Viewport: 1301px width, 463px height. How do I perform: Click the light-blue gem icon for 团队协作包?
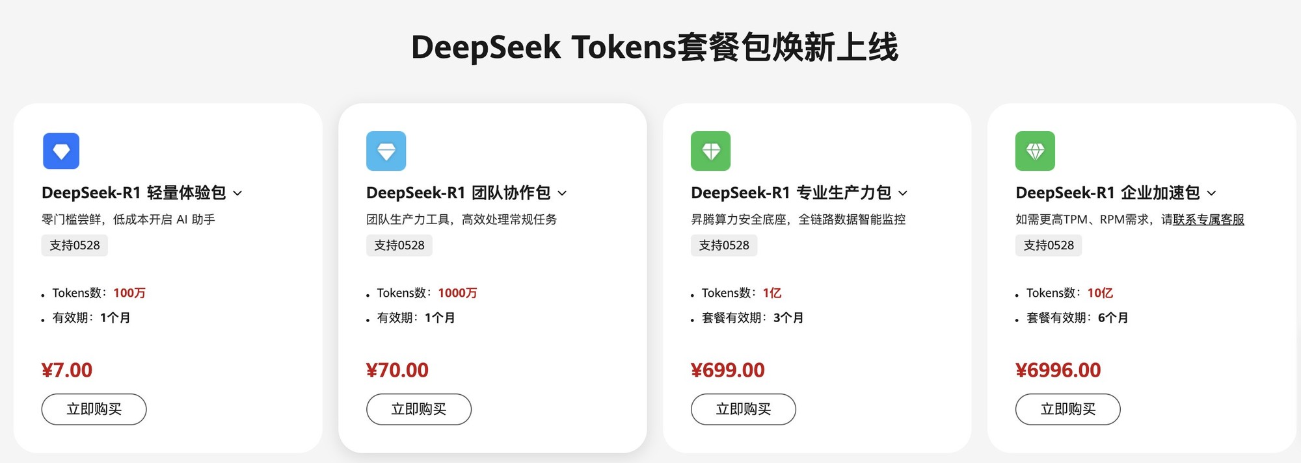click(x=386, y=151)
